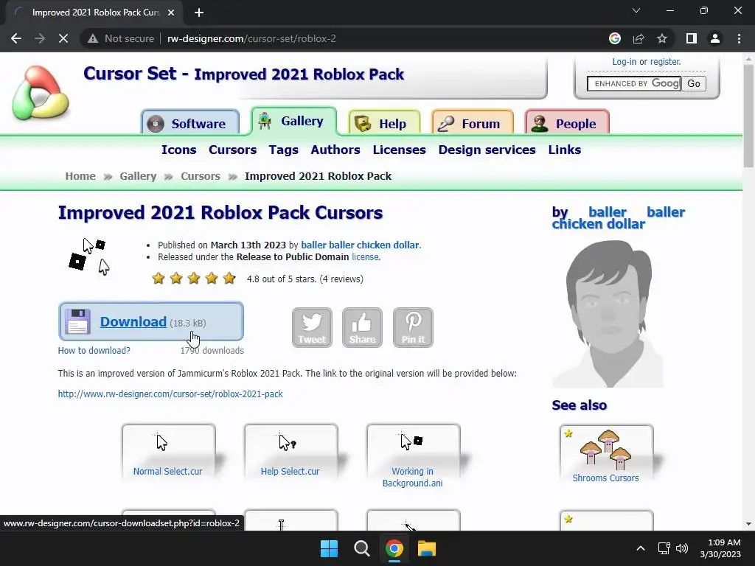The image size is (755, 566).
Task: Click the thumbs-up Share button
Action: click(362, 327)
